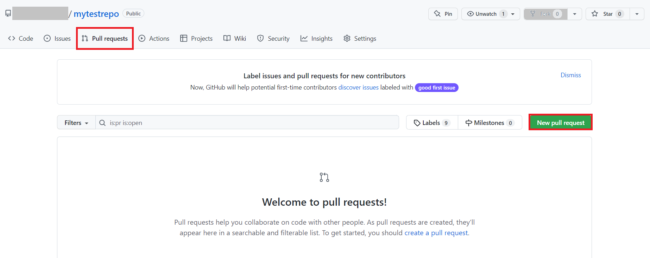Expand the Star lists dropdown arrow
Image resolution: width=650 pixels, height=258 pixels.
[637, 14]
